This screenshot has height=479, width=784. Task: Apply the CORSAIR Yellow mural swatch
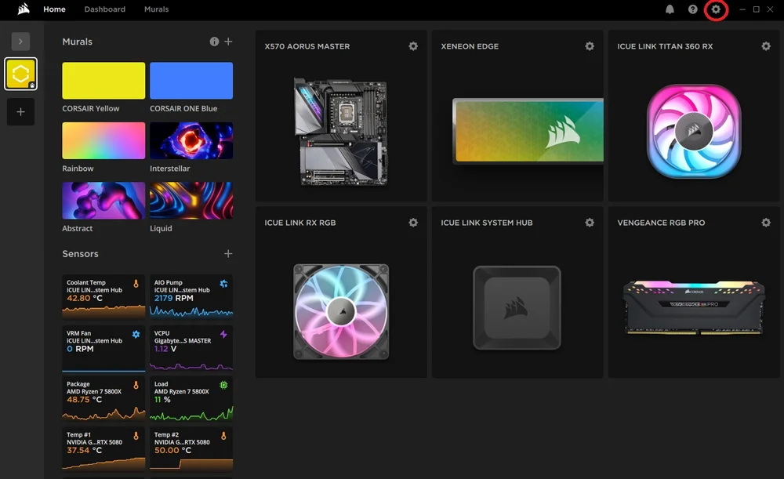pyautogui.click(x=103, y=81)
